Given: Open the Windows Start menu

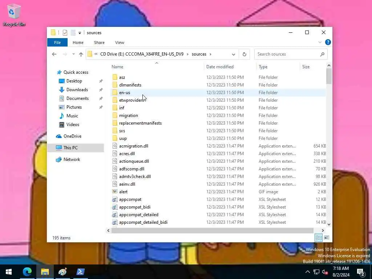Looking at the screenshot, I should [x=9, y=272].
